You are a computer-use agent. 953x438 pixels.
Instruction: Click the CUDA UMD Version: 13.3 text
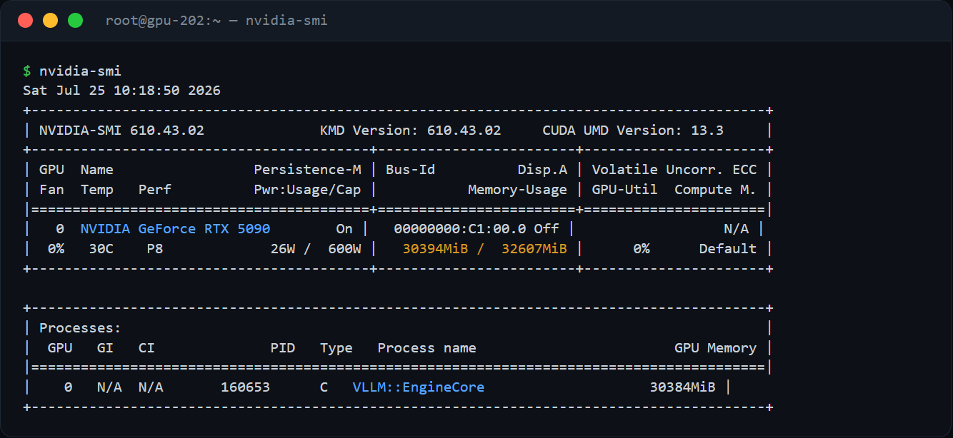coord(633,131)
